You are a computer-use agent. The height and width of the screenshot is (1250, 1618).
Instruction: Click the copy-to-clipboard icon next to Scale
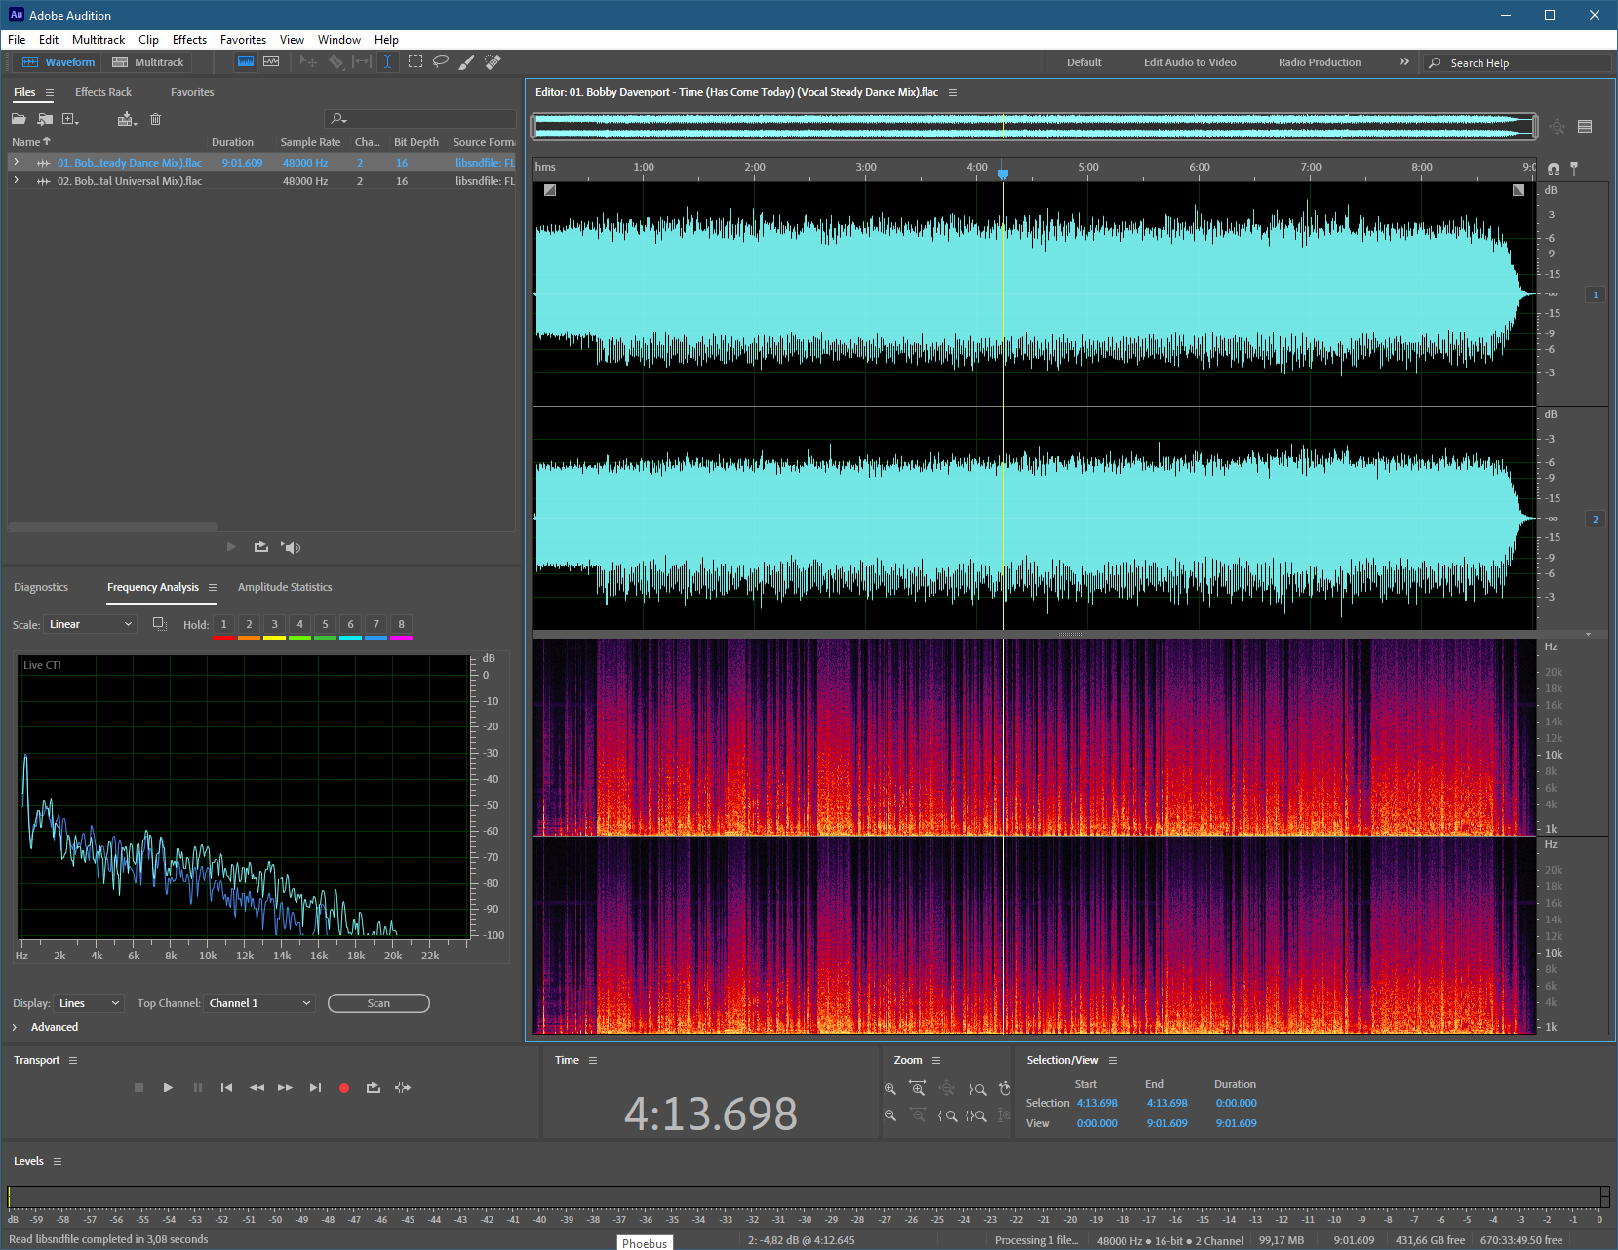pos(159,624)
